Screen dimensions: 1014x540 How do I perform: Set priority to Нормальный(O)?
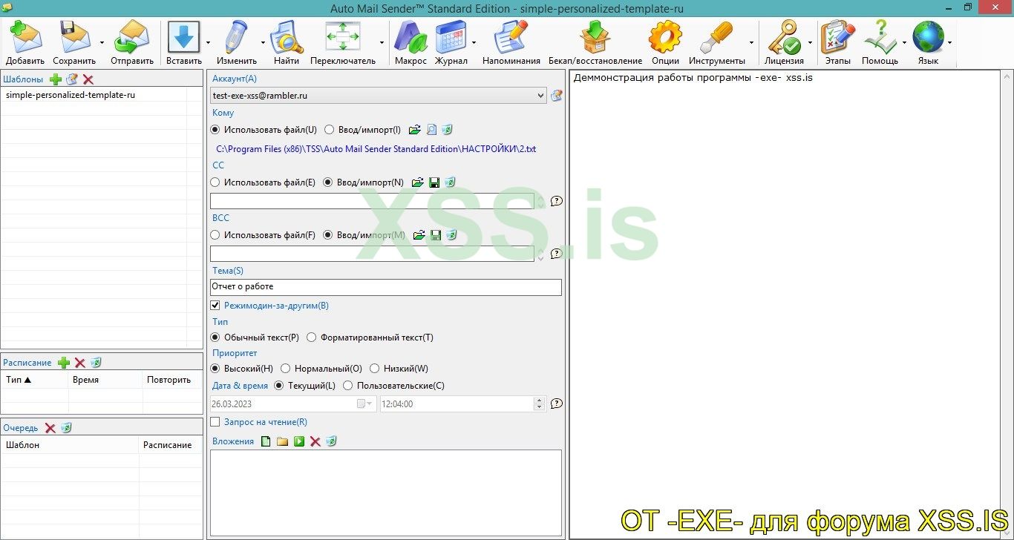(x=286, y=369)
